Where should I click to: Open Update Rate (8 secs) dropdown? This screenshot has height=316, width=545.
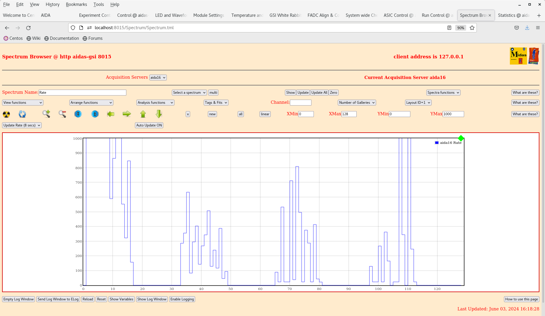[22, 125]
